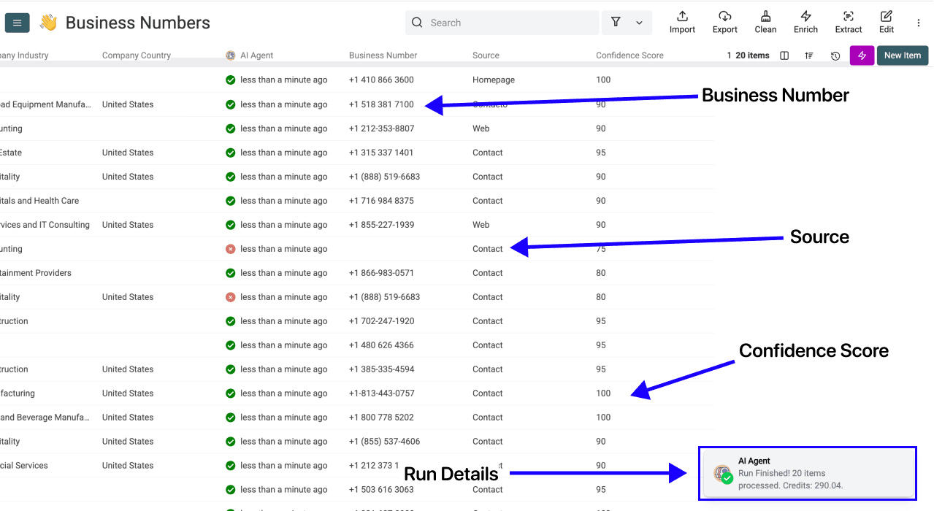This screenshot has height=511, width=934.
Task: Click the Import icon
Action: click(681, 21)
